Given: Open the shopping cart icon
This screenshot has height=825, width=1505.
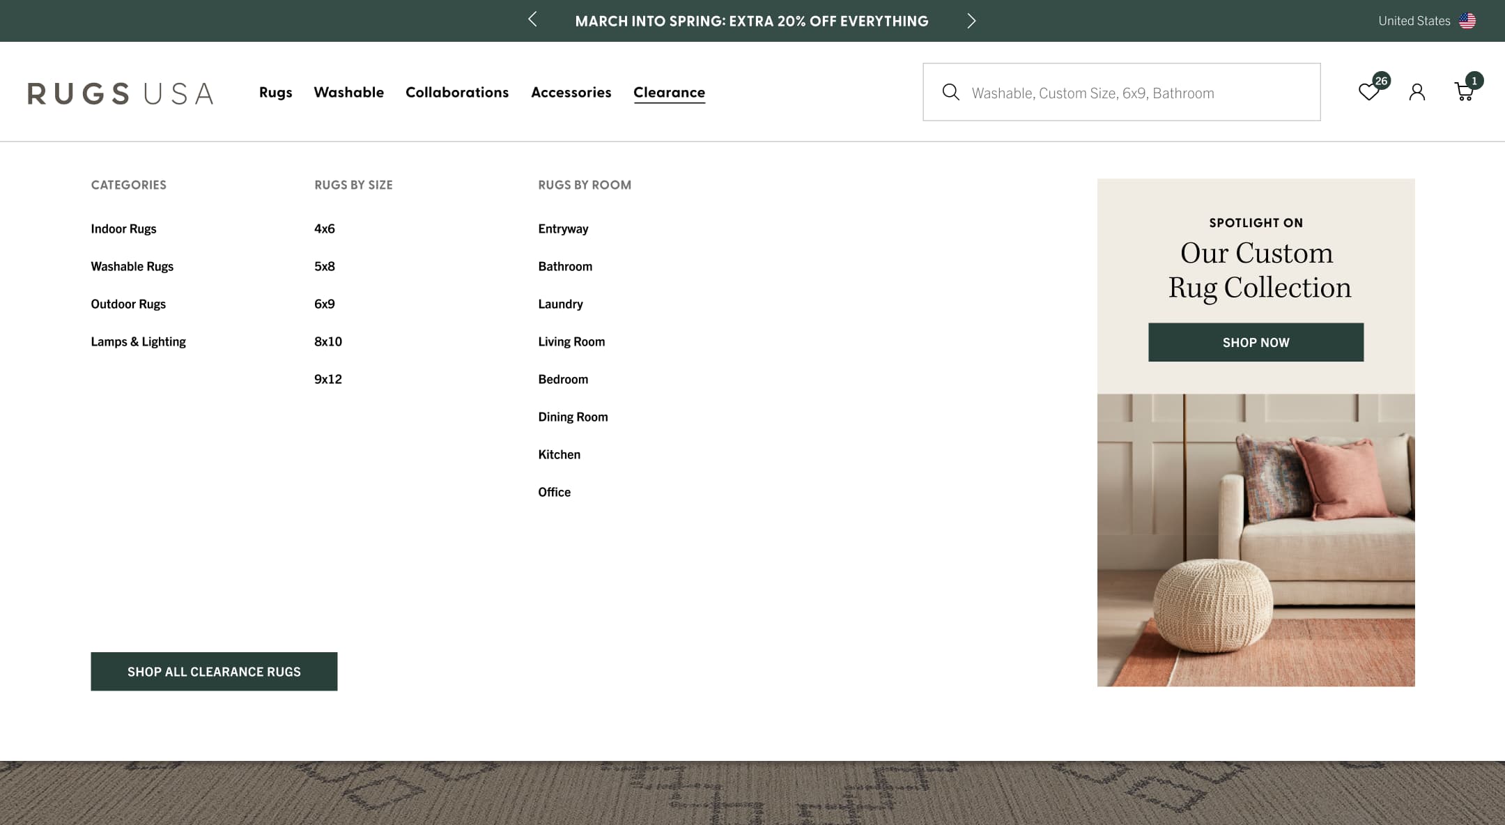Looking at the screenshot, I should [x=1464, y=92].
